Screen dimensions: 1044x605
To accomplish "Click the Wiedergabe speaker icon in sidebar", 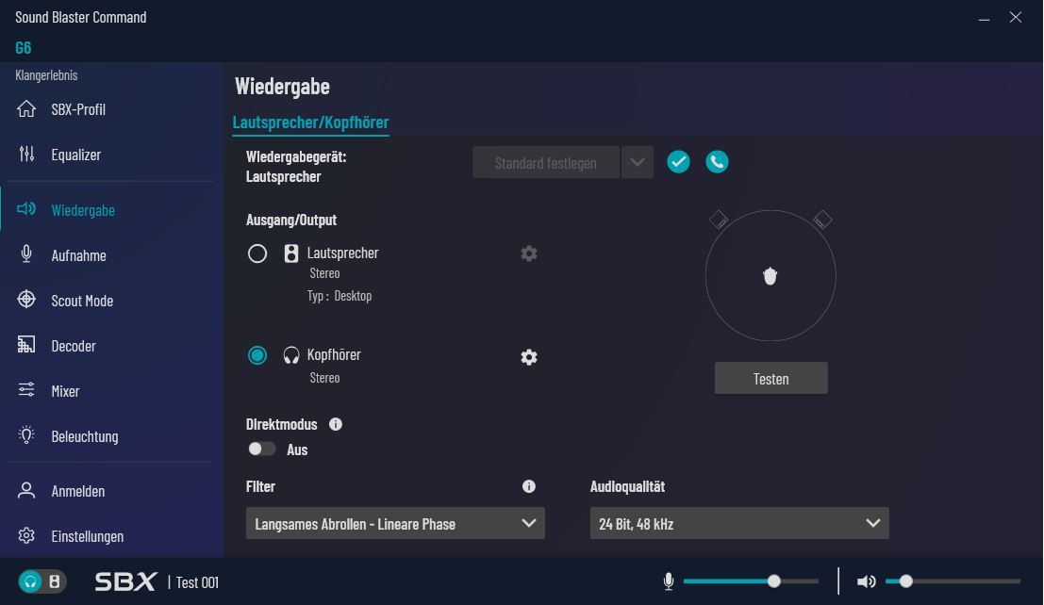I will [x=26, y=209].
